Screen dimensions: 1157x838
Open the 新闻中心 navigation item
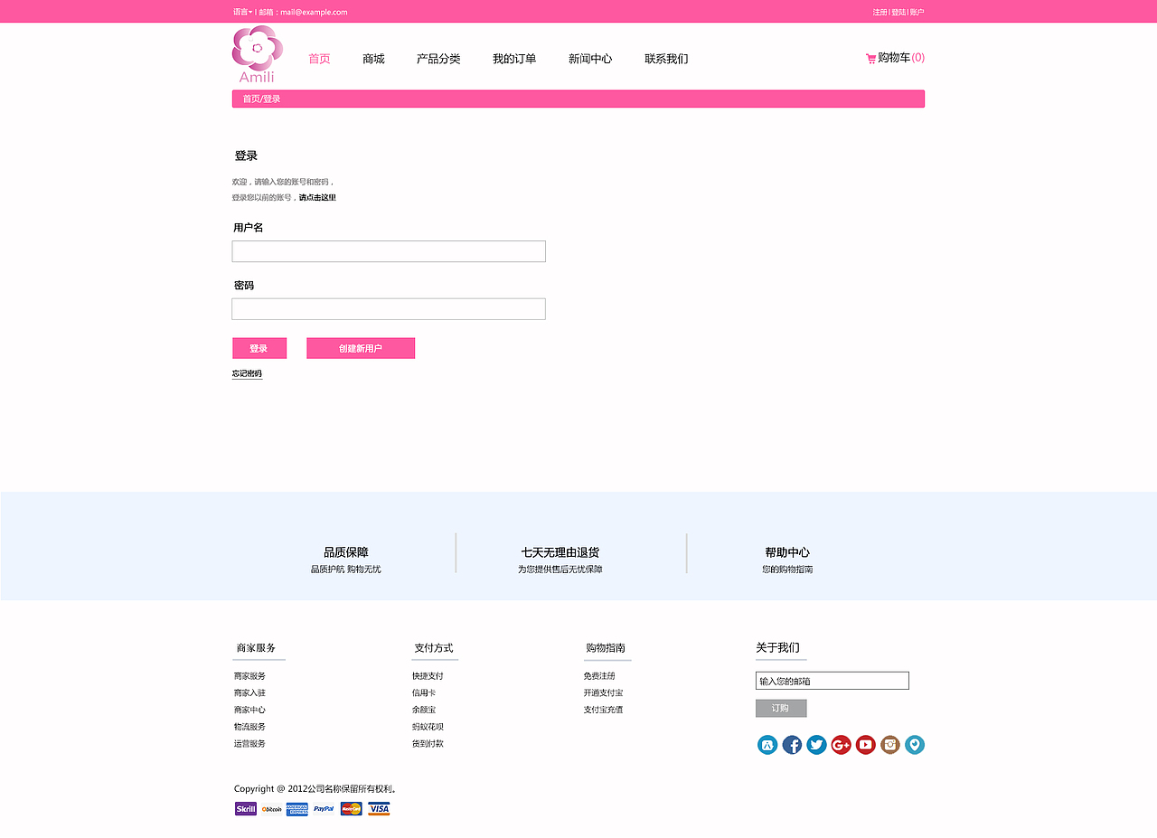(x=589, y=58)
